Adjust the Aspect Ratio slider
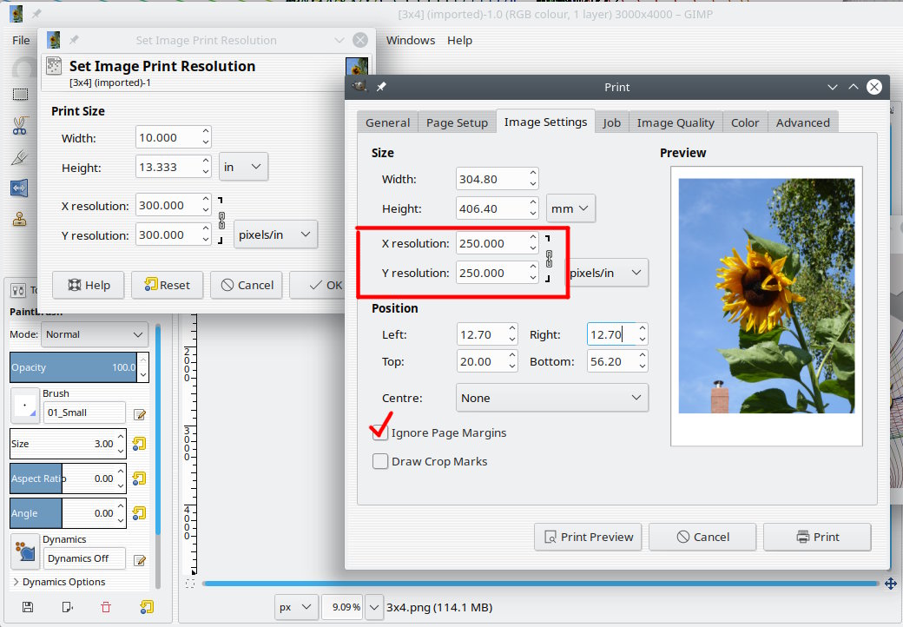The height and width of the screenshot is (627, 903). coord(63,478)
